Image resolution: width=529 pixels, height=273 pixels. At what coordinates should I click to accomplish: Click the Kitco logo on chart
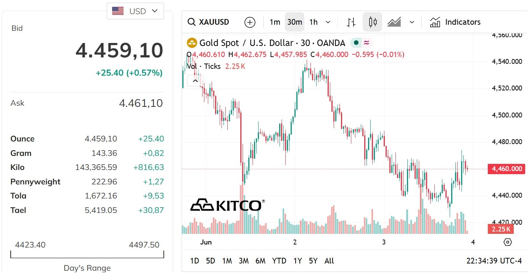click(x=227, y=205)
